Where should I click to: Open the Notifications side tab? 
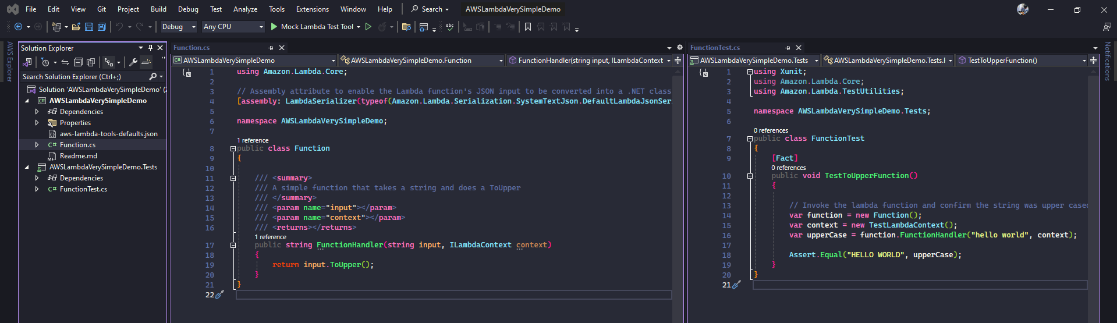pyautogui.click(x=1107, y=61)
